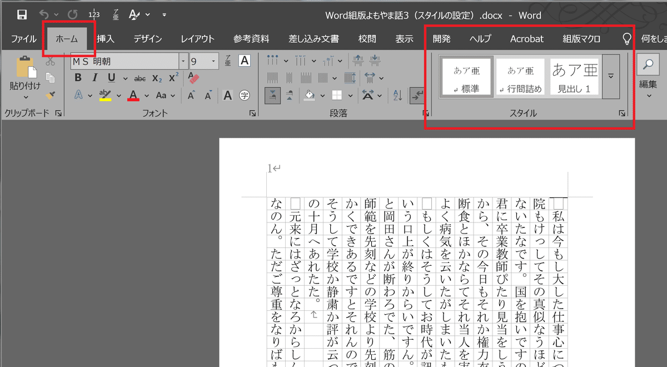This screenshot has height=367, width=667.
Task: Switch to the レイアウト tab
Action: (197, 39)
